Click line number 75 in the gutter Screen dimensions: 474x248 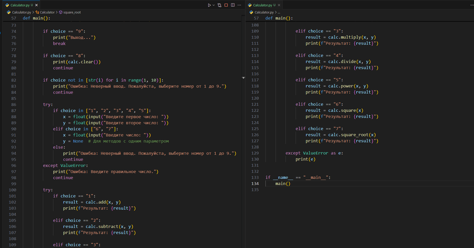coord(14,38)
